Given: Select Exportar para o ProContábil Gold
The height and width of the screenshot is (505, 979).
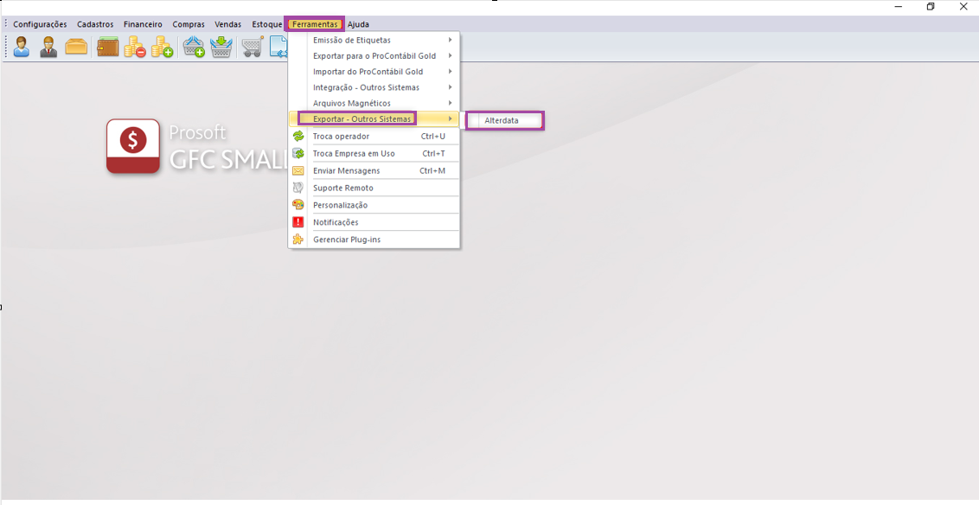Looking at the screenshot, I should [374, 55].
